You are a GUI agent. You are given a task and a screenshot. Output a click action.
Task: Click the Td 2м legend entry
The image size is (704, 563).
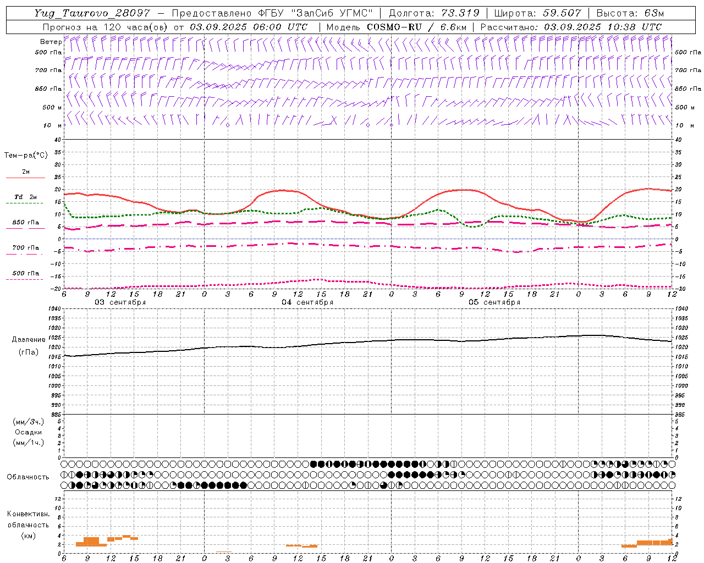(26, 197)
